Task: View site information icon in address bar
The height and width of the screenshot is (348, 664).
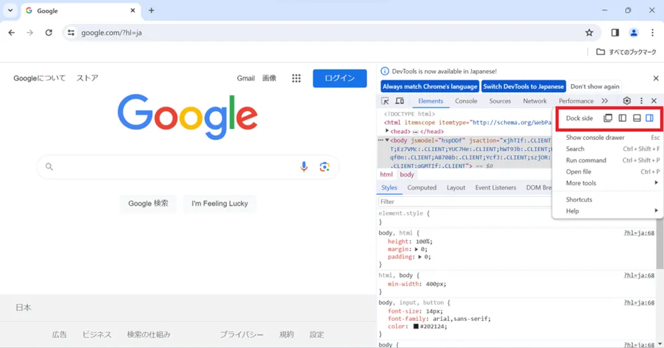Action: [71, 32]
